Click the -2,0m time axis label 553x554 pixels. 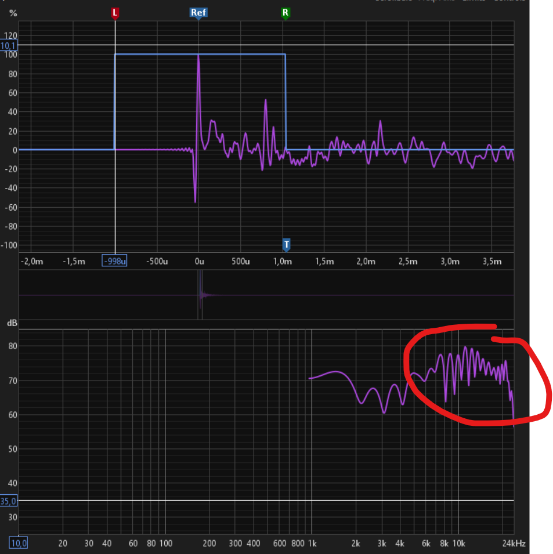coord(32,262)
